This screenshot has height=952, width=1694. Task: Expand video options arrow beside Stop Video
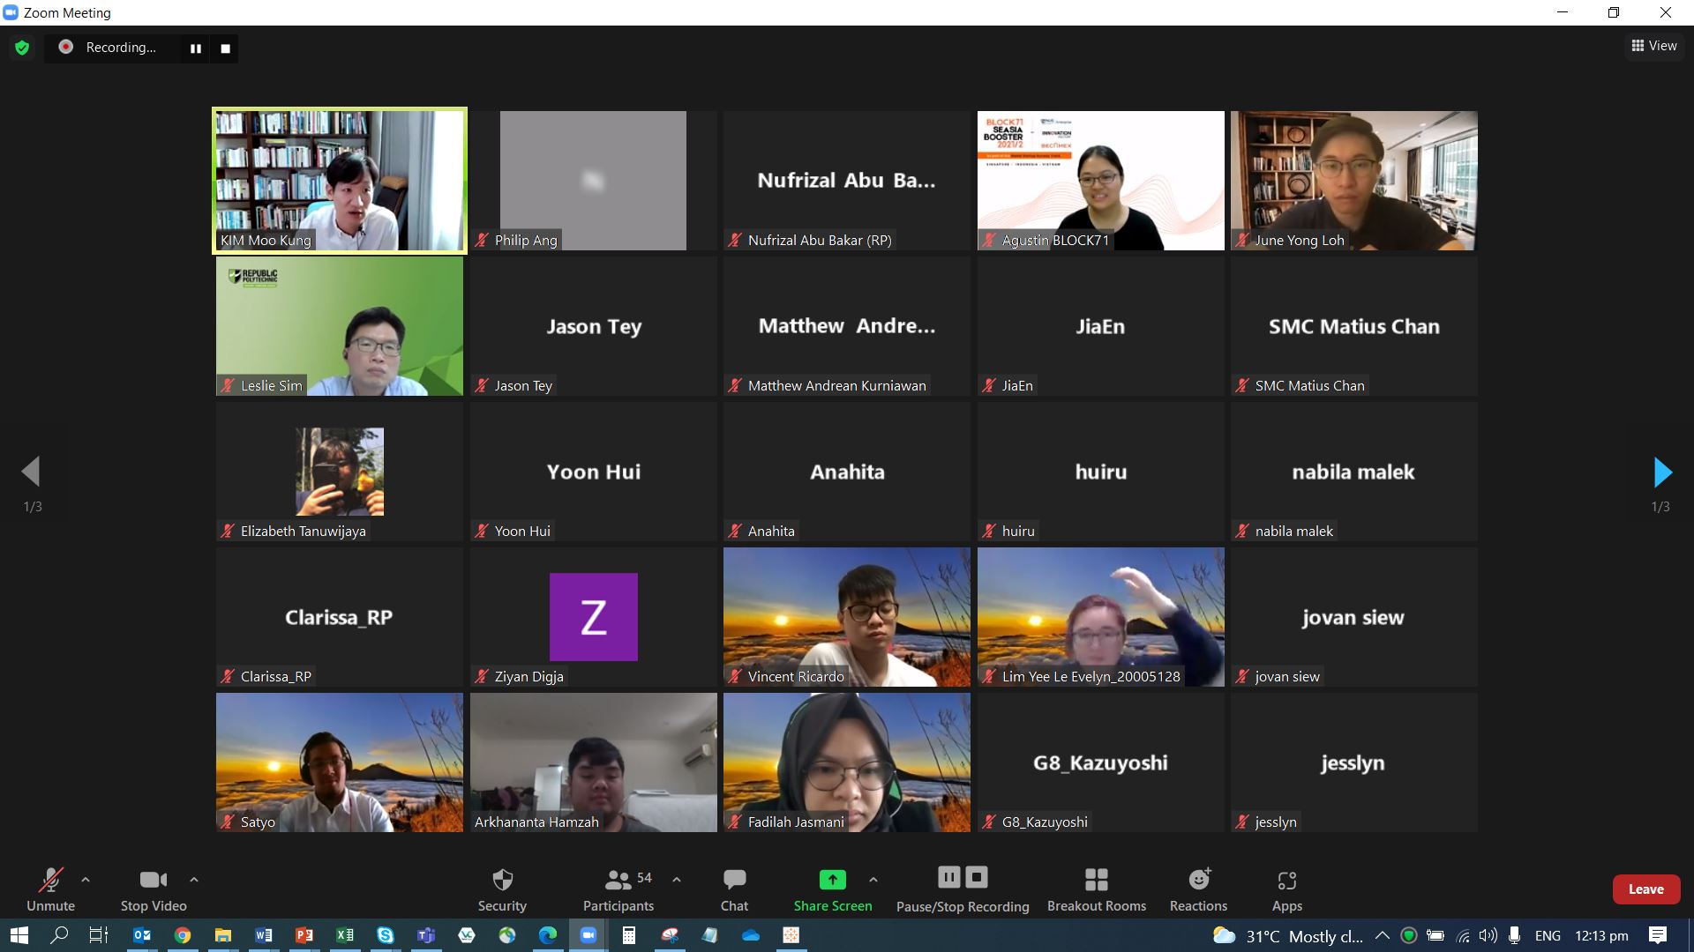tap(194, 880)
